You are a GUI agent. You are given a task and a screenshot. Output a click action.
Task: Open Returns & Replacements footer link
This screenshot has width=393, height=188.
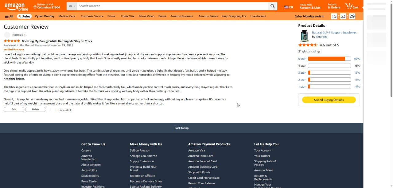pos(263,178)
